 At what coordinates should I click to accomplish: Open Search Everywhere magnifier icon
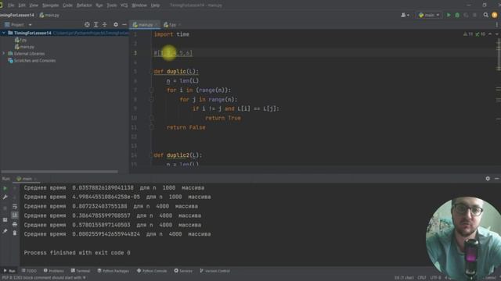click(485, 15)
